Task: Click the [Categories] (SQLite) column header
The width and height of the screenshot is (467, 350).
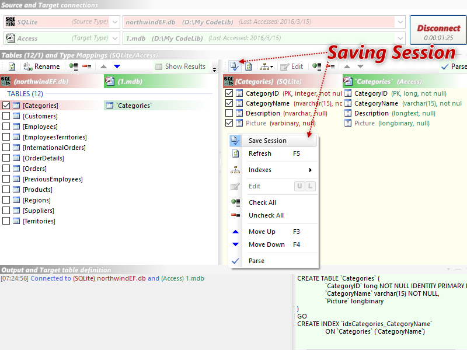Action: (283, 82)
